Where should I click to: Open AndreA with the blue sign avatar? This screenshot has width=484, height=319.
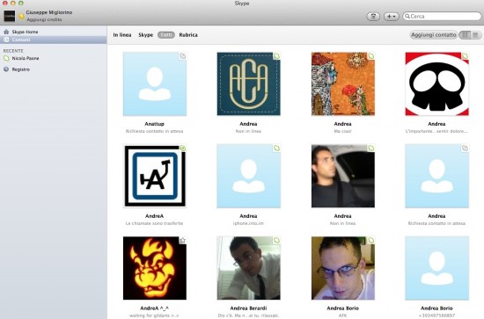coord(155,176)
